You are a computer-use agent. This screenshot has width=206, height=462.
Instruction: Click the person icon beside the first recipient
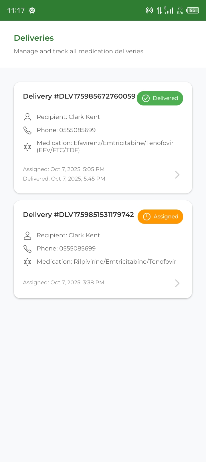click(27, 117)
